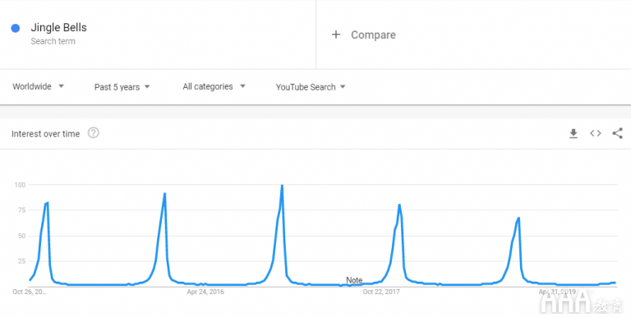Image resolution: width=631 pixels, height=318 pixels.
Task: Select the tallest peak at 100
Action: [282, 185]
